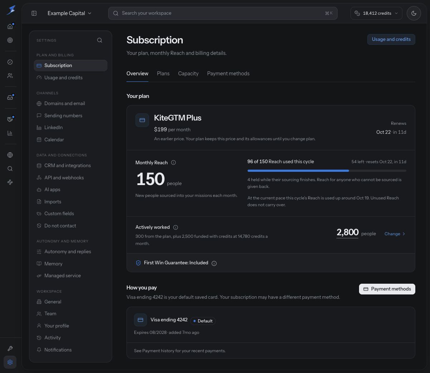Click the plan card icon beside KiteGTM Plus
The image size is (430, 373).
142,120
